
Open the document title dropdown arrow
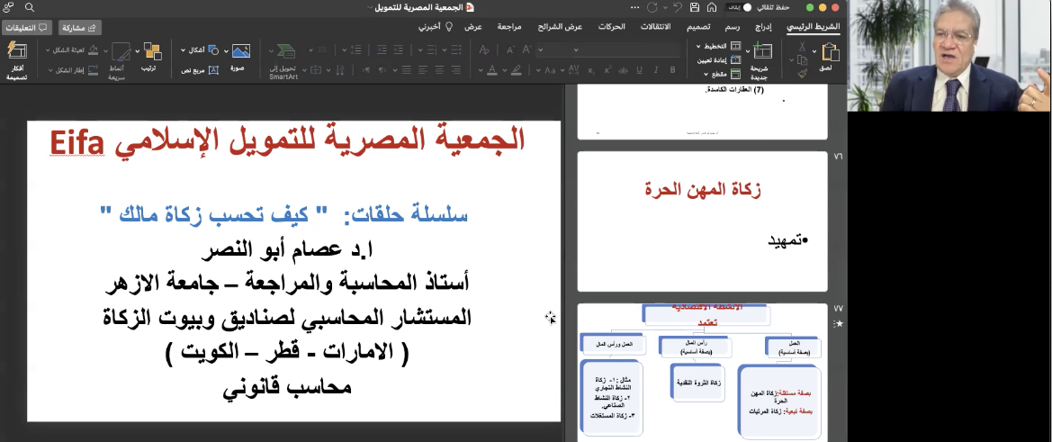click(370, 7)
